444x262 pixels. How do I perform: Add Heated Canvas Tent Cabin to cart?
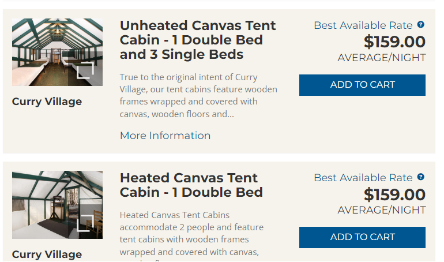362,237
